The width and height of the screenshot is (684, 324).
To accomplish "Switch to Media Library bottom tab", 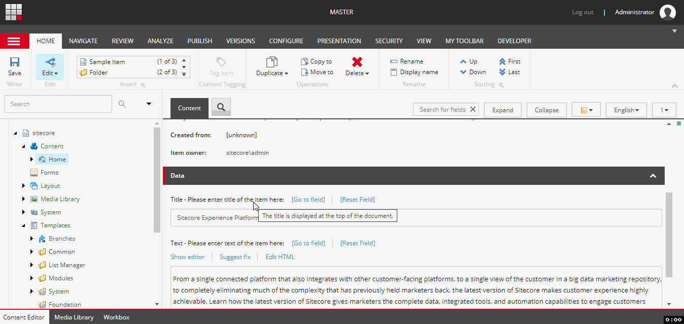I will point(74,317).
